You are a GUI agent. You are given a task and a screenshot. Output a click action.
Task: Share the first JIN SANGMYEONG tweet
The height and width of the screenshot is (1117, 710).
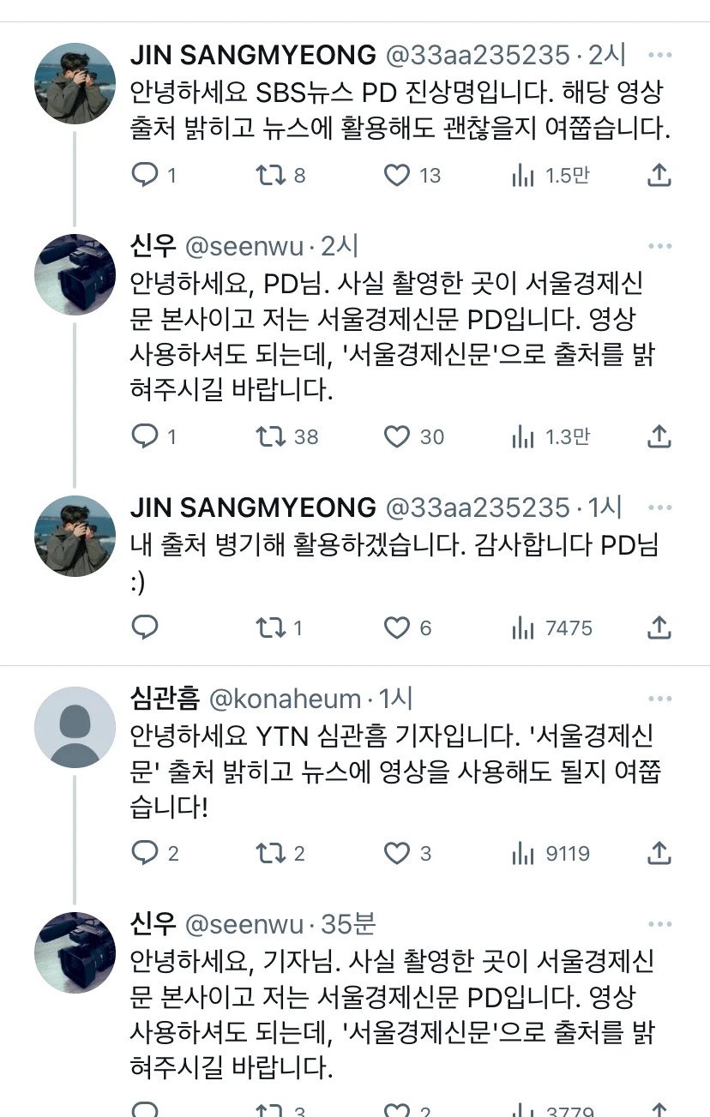[658, 176]
